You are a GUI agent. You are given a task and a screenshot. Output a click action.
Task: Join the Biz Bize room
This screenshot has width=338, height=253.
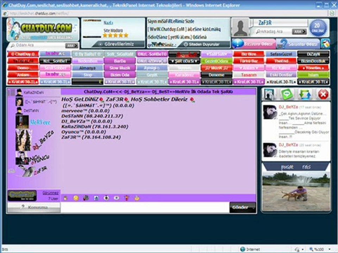(x=249, y=54)
